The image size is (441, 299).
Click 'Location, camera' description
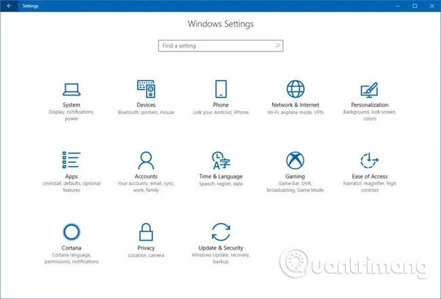(x=146, y=255)
